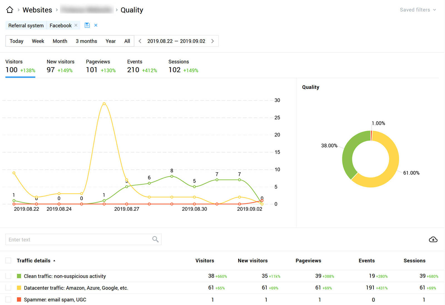
Task: Click the search magnifier icon
Action: pos(155,239)
